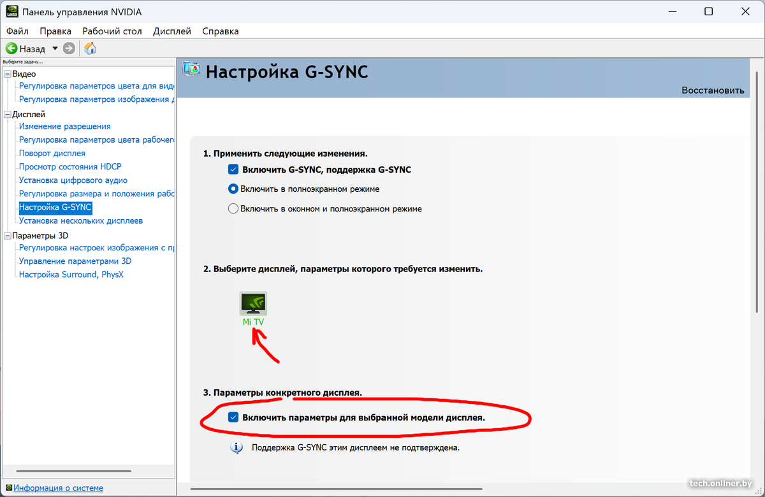Click the Параметры 3D category label
The width and height of the screenshot is (765, 497).
[40, 235]
